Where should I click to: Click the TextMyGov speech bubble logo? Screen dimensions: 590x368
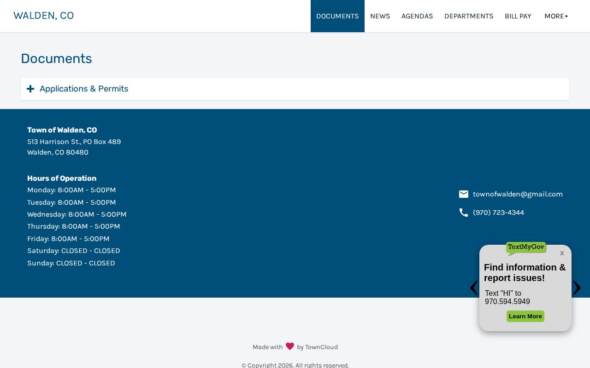[526, 248]
